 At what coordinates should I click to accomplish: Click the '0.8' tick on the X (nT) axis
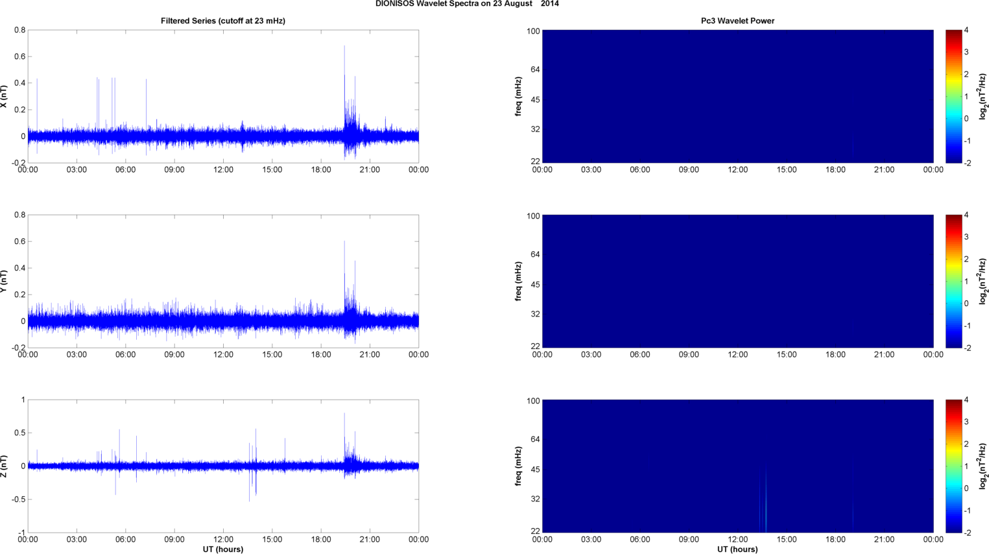pyautogui.click(x=19, y=30)
